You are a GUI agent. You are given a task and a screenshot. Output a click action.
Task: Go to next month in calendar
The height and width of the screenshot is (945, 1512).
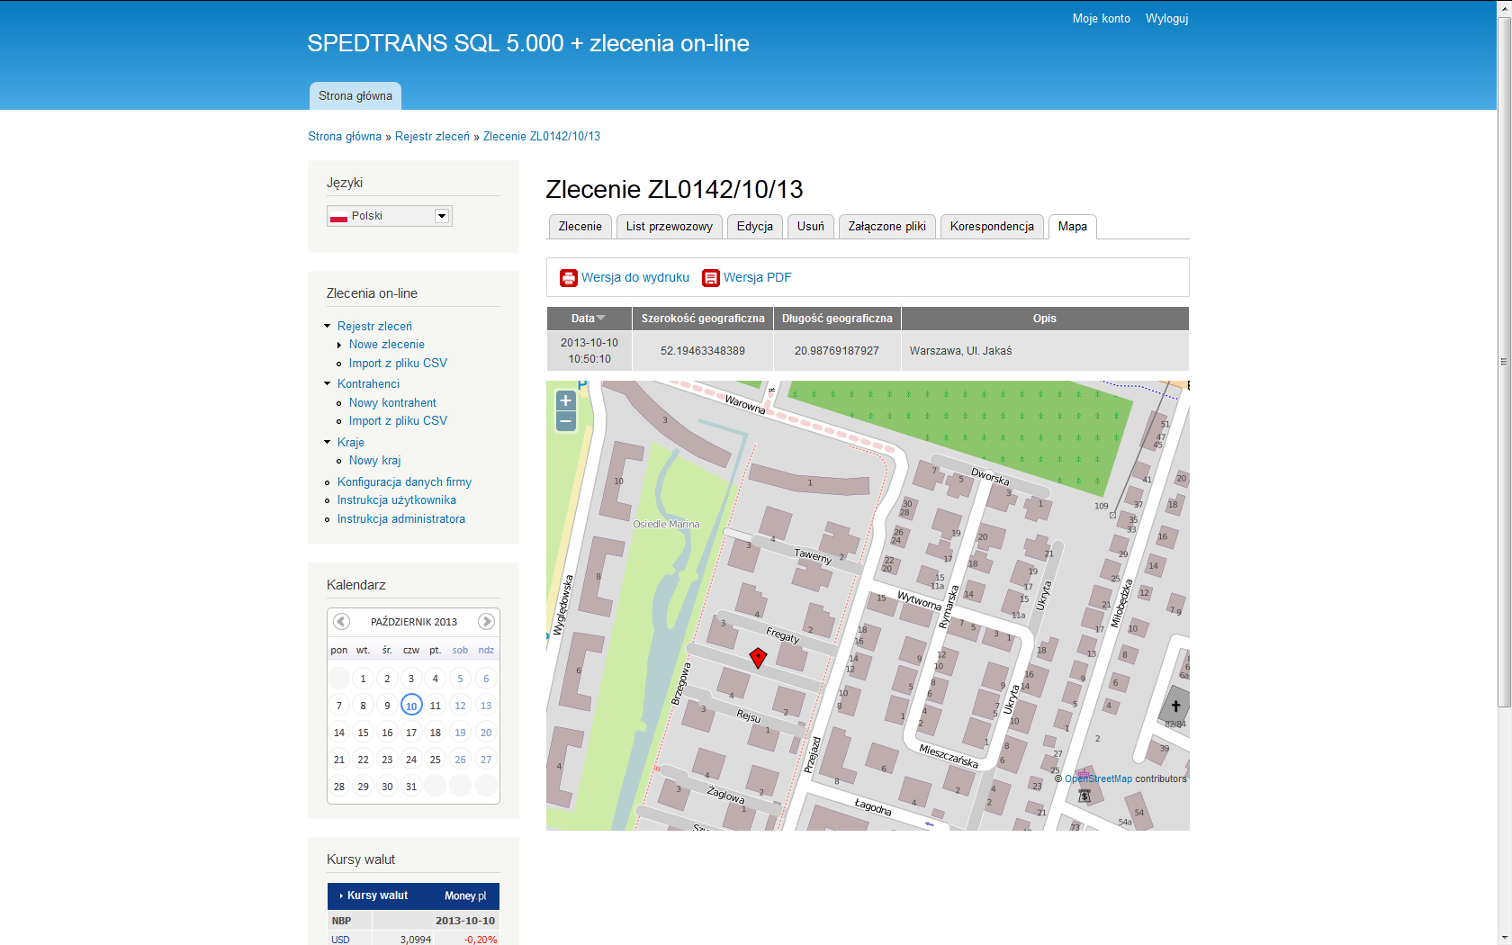(x=486, y=621)
